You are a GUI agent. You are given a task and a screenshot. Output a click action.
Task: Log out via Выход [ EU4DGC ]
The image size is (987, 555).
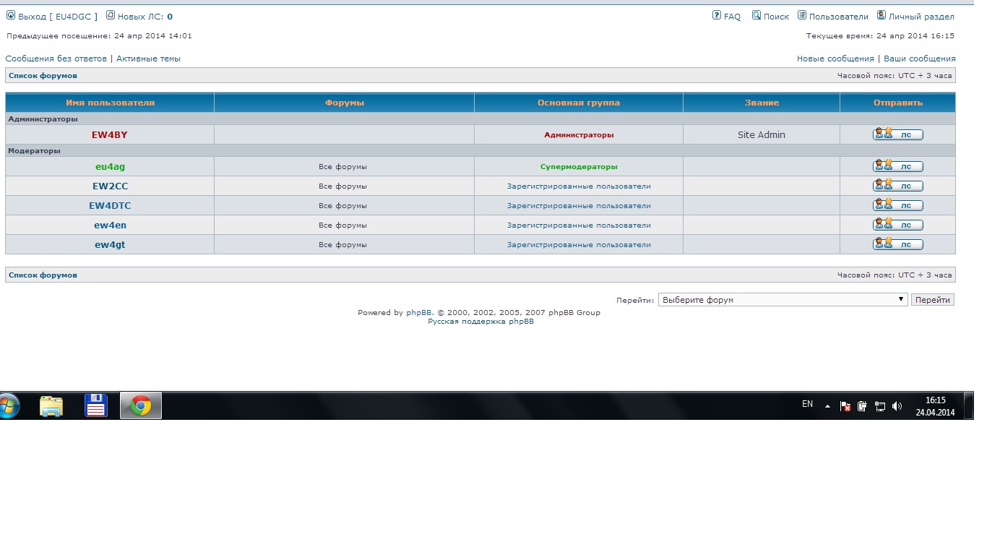pos(52,16)
